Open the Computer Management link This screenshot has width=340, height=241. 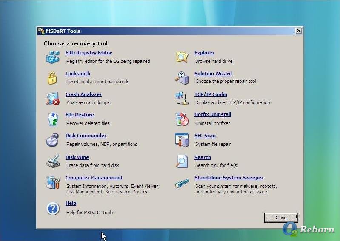click(94, 178)
